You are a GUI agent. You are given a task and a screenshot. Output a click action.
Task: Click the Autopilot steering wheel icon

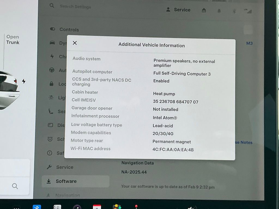(x=51, y=70)
